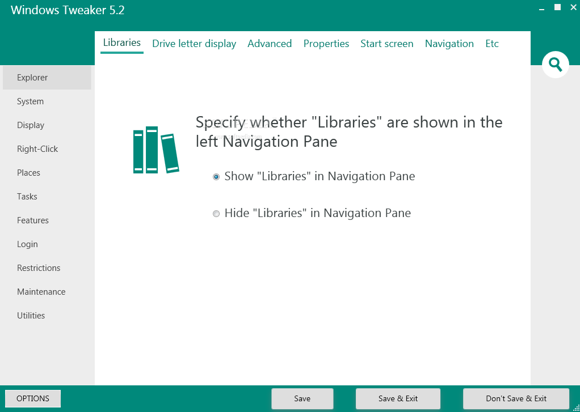Click the Save button
The image size is (580, 412).
point(302,398)
